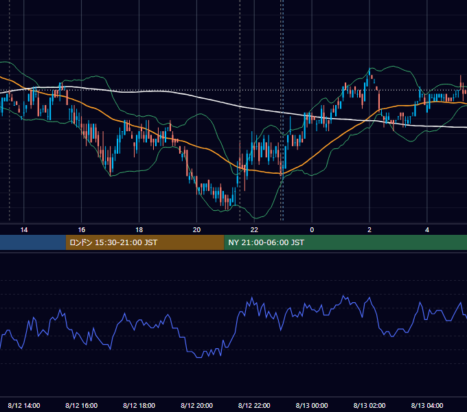Screen dimensions: 467x412
Task: Click the 8/13 02:00 date label
Action: coord(369,405)
